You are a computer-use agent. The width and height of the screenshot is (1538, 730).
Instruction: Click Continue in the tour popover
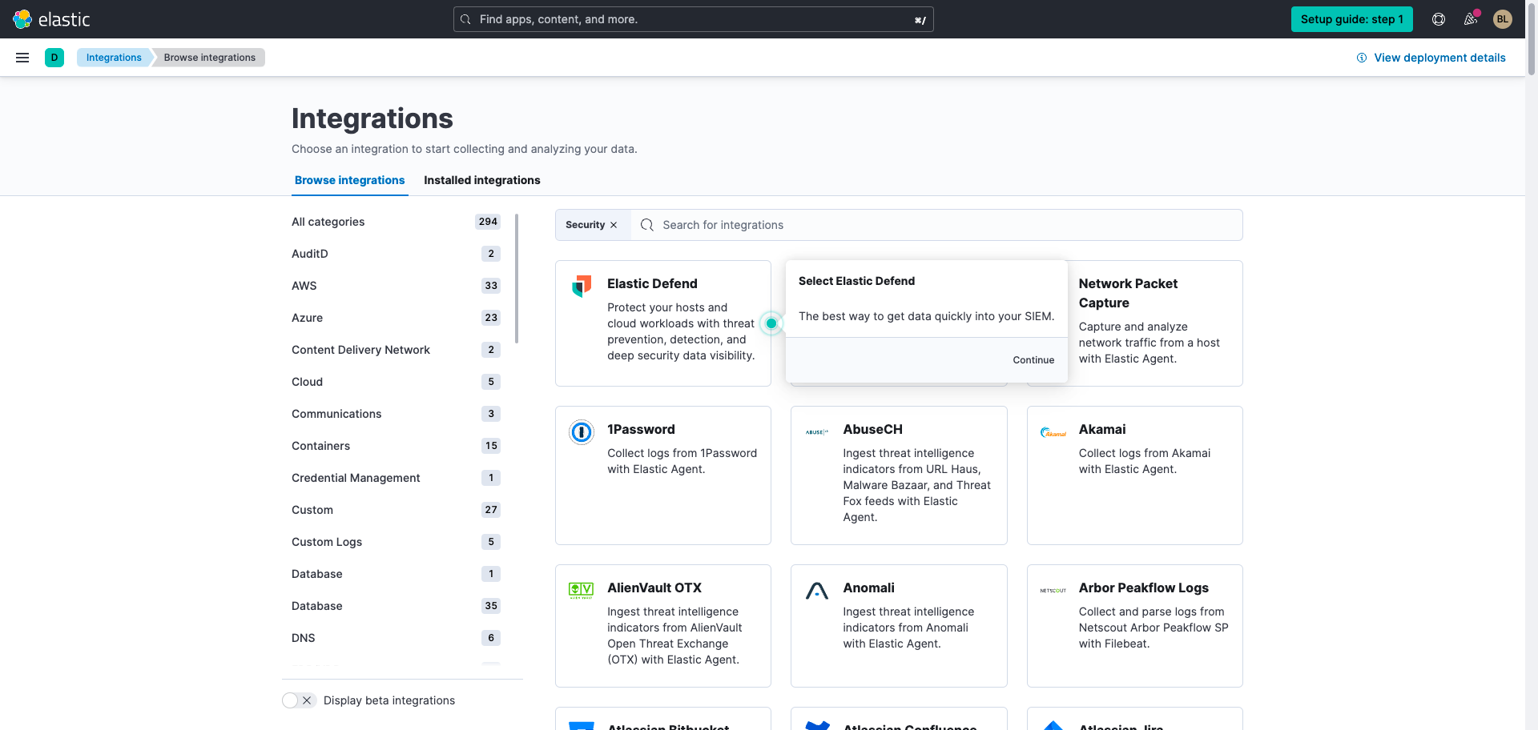[1033, 360]
